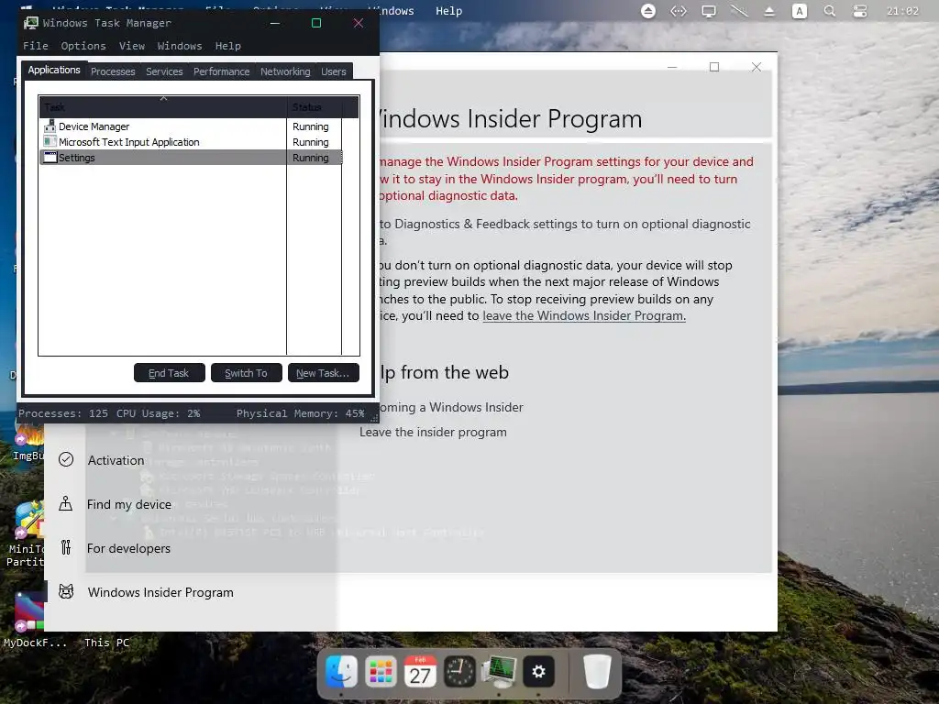Switch to the Processes tab

pos(113,71)
